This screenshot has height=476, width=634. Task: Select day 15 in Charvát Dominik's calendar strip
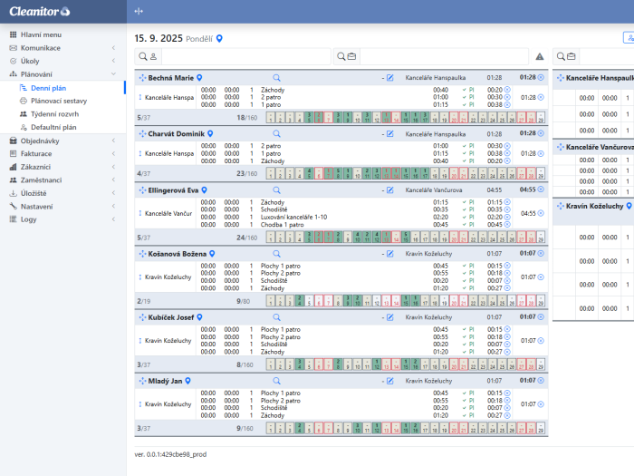click(x=405, y=172)
